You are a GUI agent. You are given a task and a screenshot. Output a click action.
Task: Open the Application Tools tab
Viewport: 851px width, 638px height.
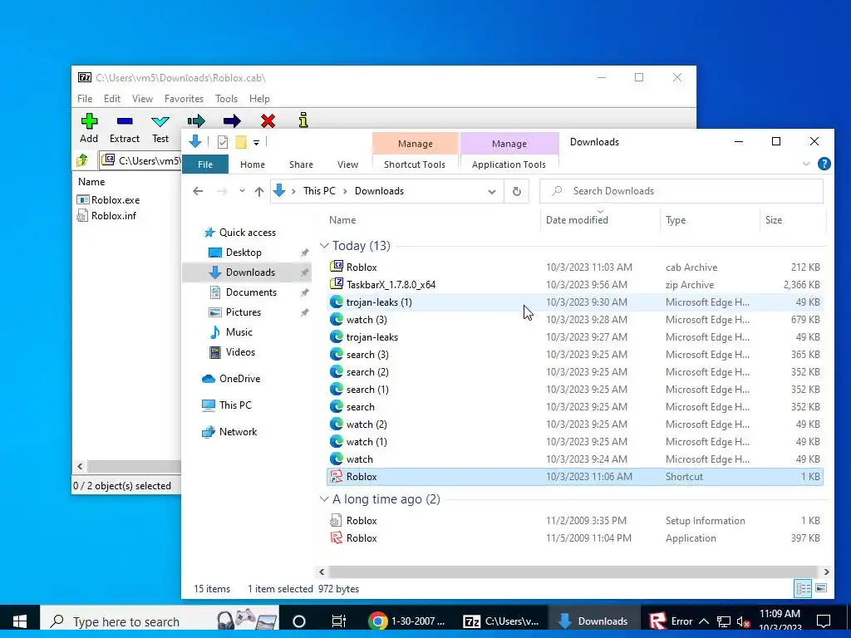point(509,164)
